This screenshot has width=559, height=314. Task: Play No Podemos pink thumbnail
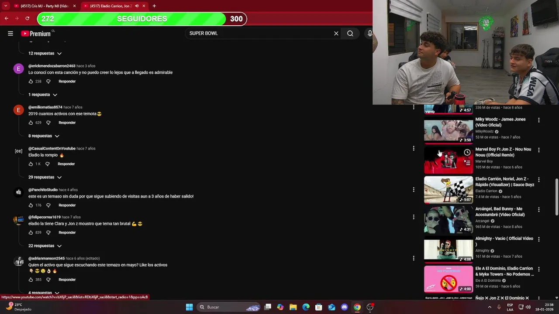pyautogui.click(x=449, y=280)
